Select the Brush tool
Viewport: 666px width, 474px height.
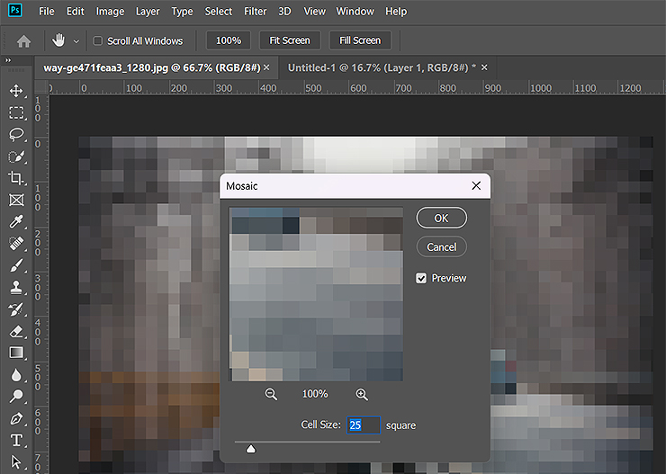[x=16, y=265]
